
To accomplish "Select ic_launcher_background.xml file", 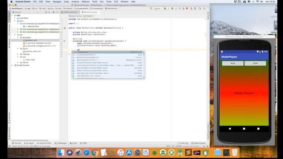I will tap(38, 43).
